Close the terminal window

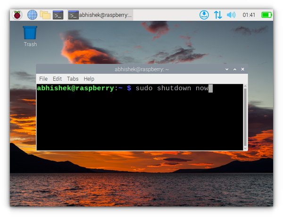click(242, 69)
